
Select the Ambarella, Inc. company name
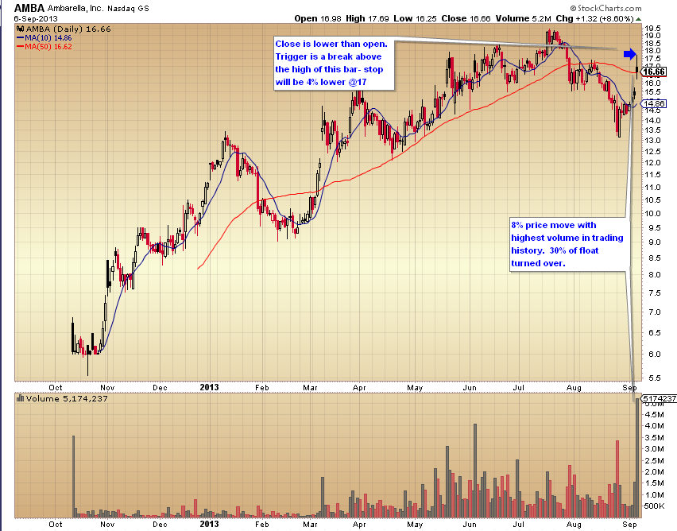[75, 8]
